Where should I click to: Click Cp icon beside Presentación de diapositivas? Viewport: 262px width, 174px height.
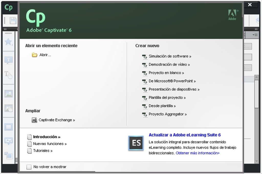[145, 90]
